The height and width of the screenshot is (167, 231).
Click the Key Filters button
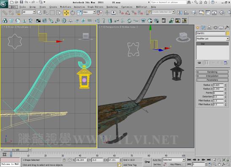tap(176, 164)
